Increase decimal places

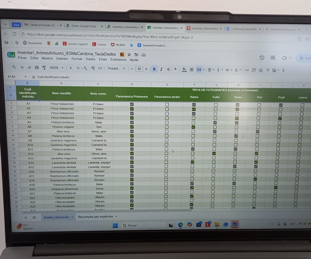tap(93, 68)
